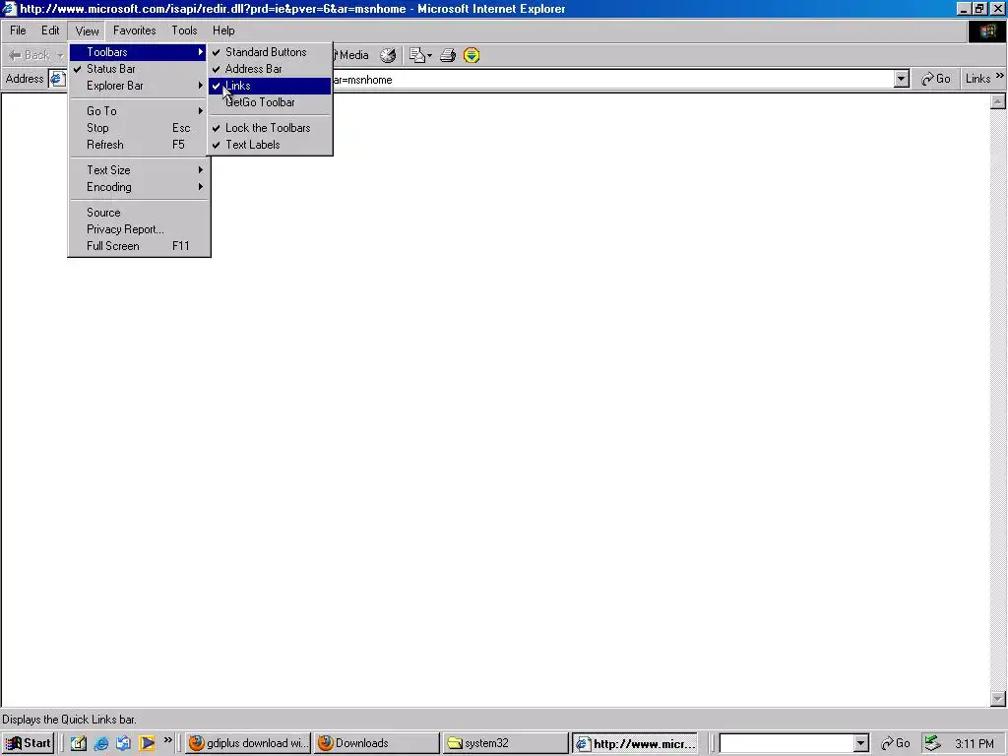The height and width of the screenshot is (756, 1008).
Task: Switch to gdiplus download Firefox taskbar button
Action: pyautogui.click(x=248, y=743)
